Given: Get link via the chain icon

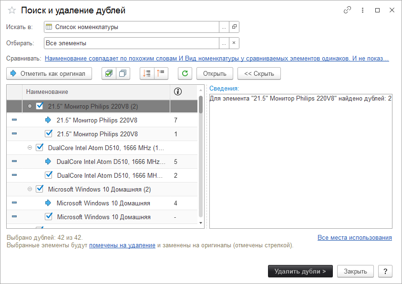Looking at the screenshot, I should coord(348,10).
